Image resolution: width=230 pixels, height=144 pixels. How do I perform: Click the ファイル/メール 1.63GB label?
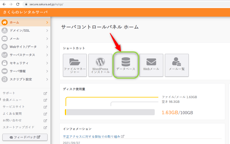[179, 97]
